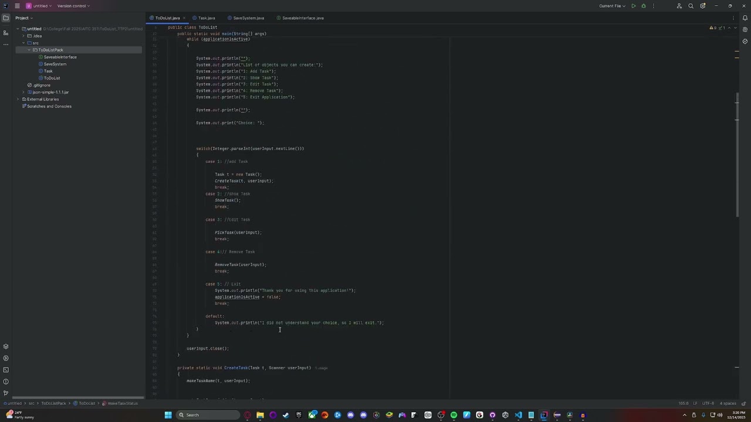Open Windows Start menu
The width and height of the screenshot is (751, 422).
pos(168,415)
